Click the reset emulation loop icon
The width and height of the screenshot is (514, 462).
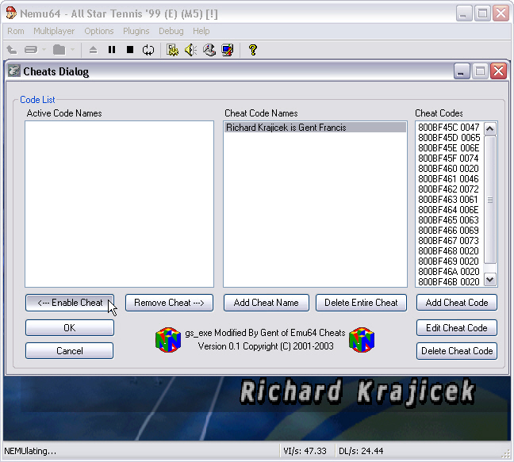click(x=148, y=50)
